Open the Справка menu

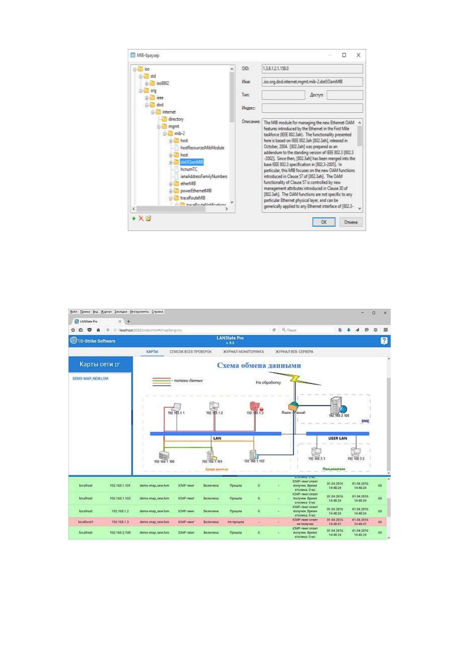157,312
